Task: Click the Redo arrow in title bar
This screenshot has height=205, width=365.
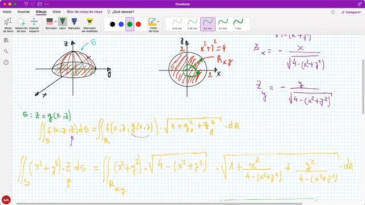Action: [x=33, y=4]
